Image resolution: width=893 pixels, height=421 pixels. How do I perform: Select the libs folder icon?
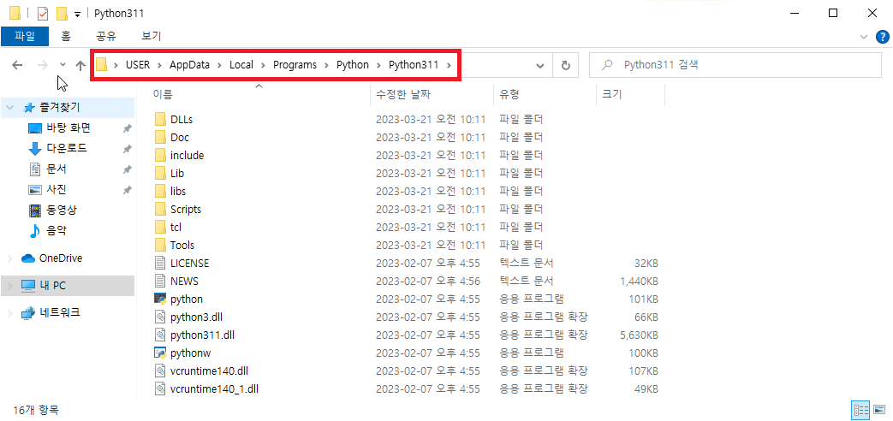(160, 191)
